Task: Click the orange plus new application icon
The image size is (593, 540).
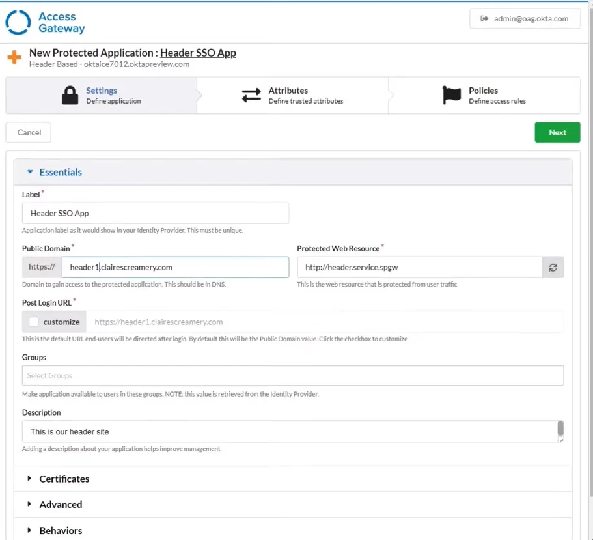Action: 14,57
